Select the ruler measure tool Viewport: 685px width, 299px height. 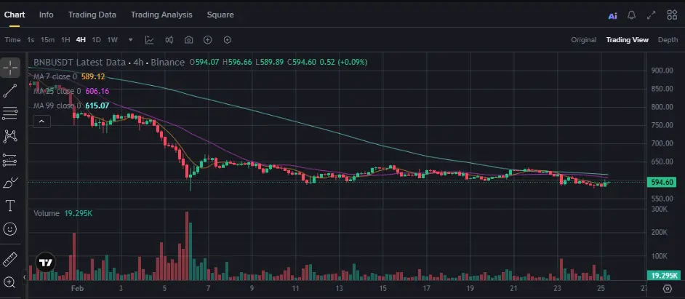point(9,259)
